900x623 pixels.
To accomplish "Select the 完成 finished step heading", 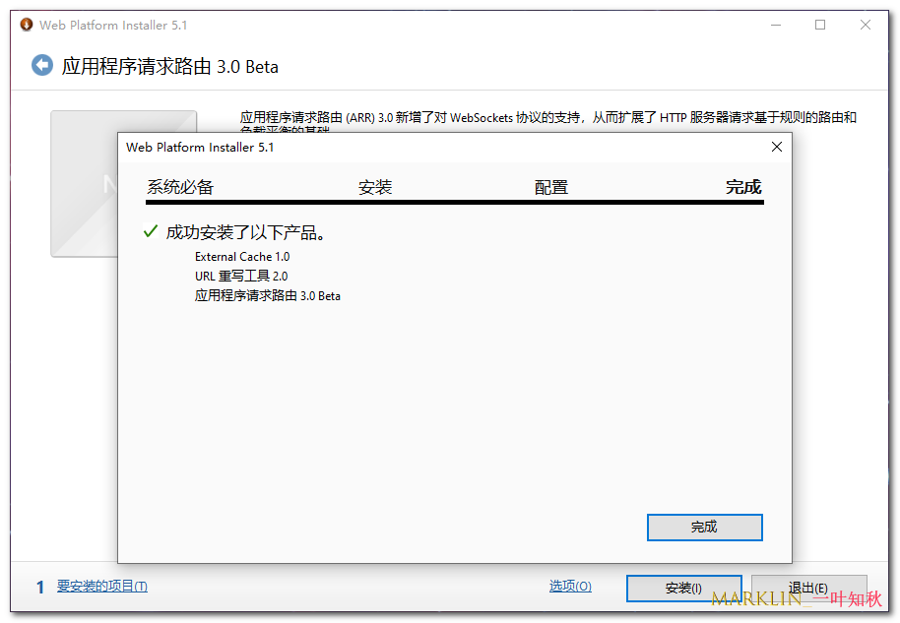I will [743, 187].
